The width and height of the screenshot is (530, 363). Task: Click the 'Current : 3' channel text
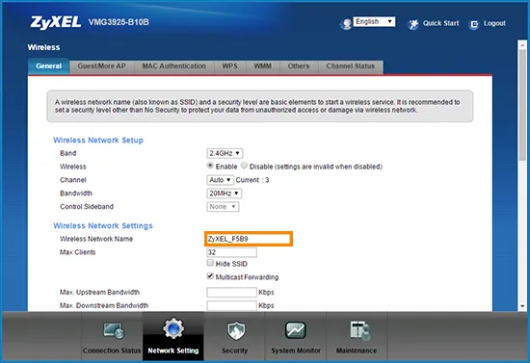pos(252,180)
